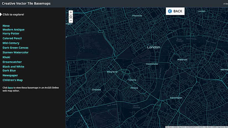Choose the Harry Potter basemap
228x128 pixels.
11,33
